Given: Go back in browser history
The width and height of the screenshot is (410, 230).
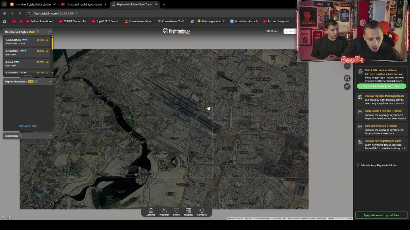Looking at the screenshot, I should pyautogui.click(x=4, y=13).
